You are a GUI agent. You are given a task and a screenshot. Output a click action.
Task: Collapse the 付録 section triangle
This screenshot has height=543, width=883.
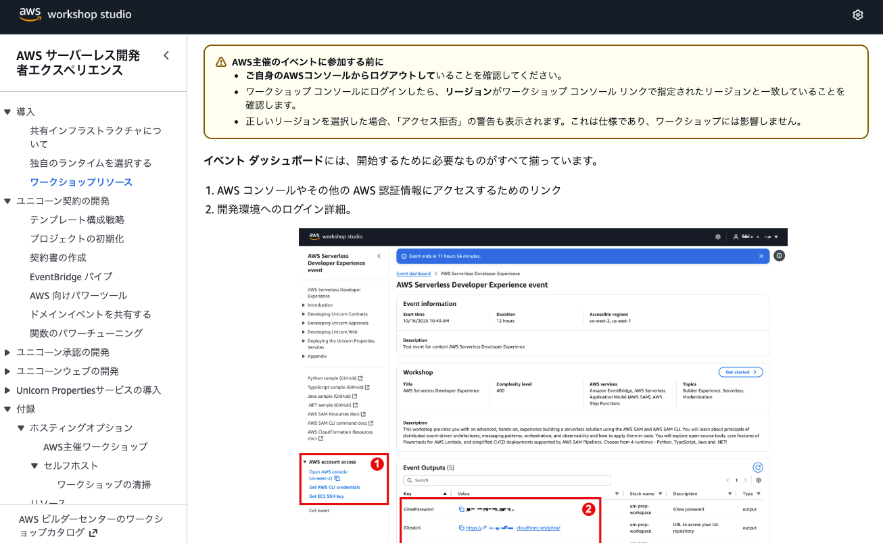coord(7,409)
